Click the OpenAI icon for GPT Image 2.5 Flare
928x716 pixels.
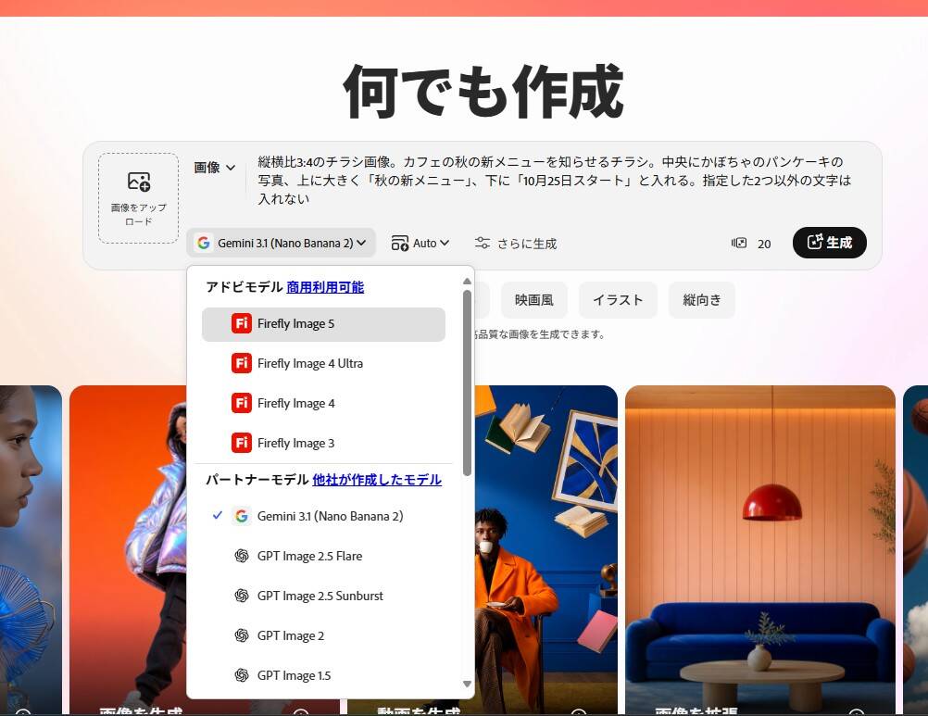(x=242, y=556)
